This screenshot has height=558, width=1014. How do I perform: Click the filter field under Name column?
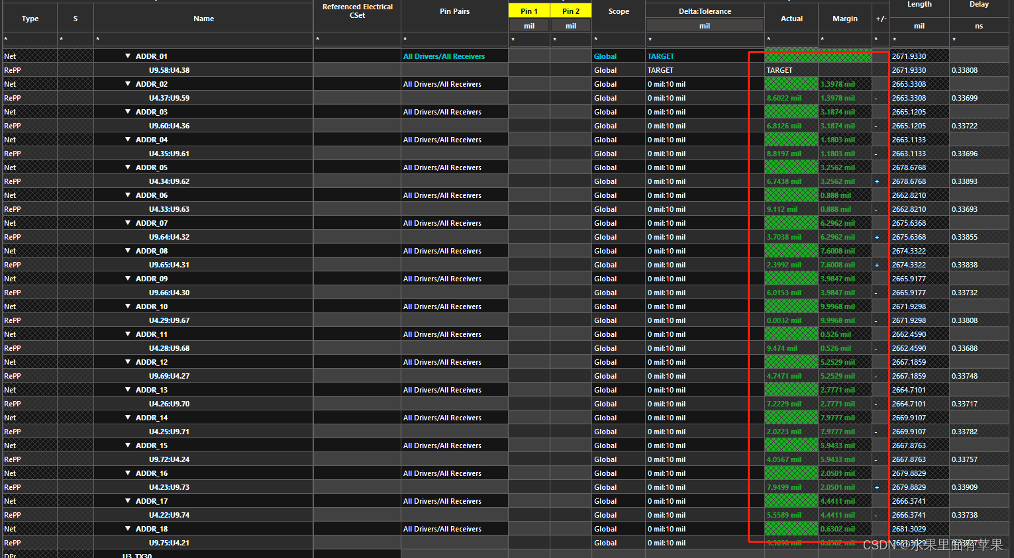203,40
